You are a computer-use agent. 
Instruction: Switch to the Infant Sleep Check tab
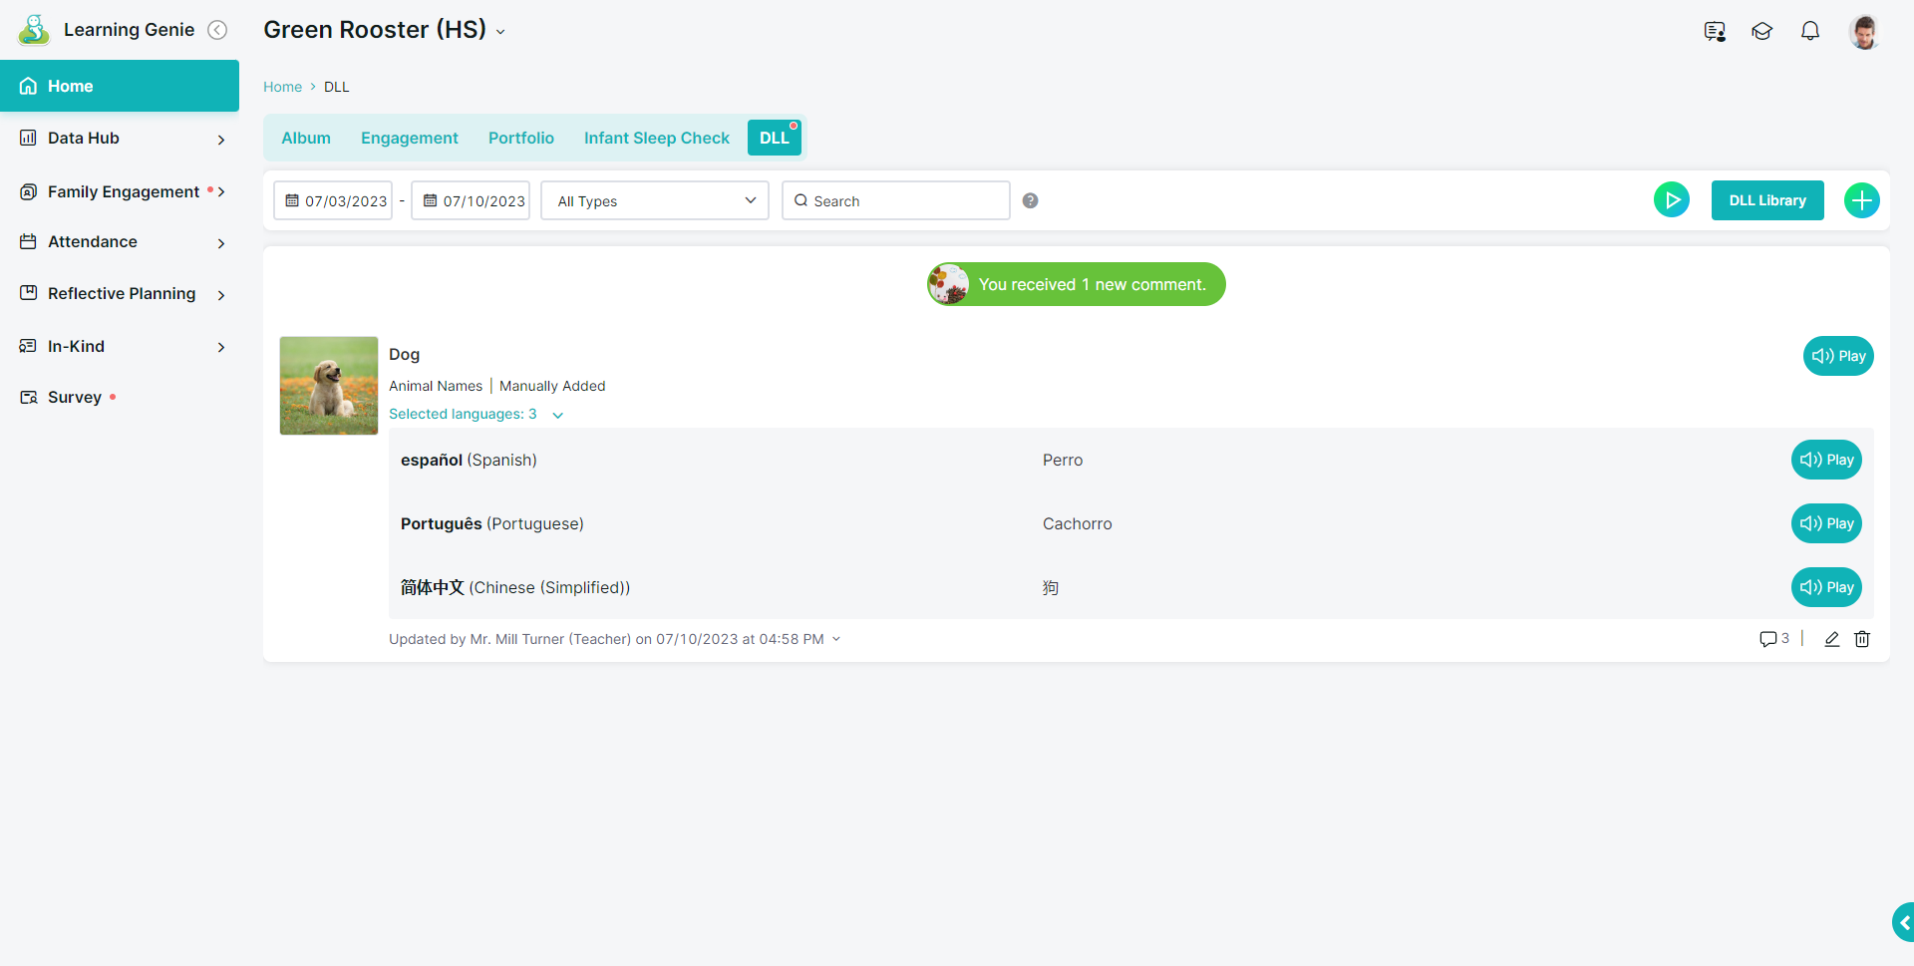click(656, 138)
